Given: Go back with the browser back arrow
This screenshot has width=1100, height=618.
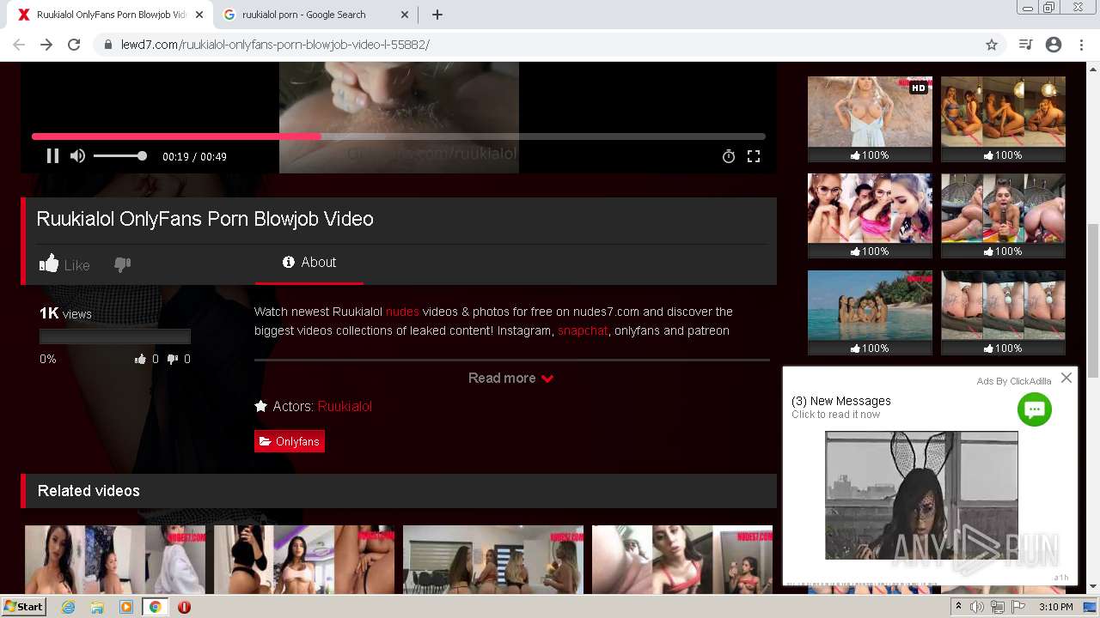Looking at the screenshot, I should point(19,45).
